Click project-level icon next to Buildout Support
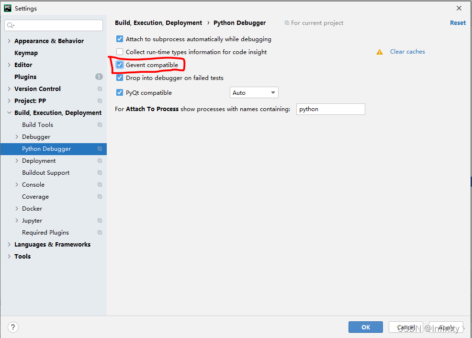 100,173
